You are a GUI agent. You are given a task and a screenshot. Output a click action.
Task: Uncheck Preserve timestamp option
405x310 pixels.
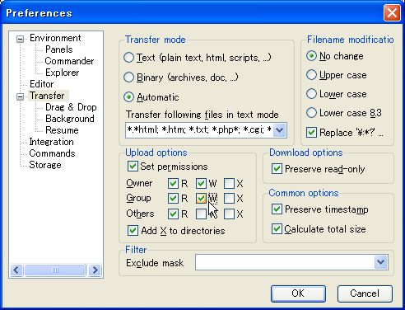click(277, 209)
